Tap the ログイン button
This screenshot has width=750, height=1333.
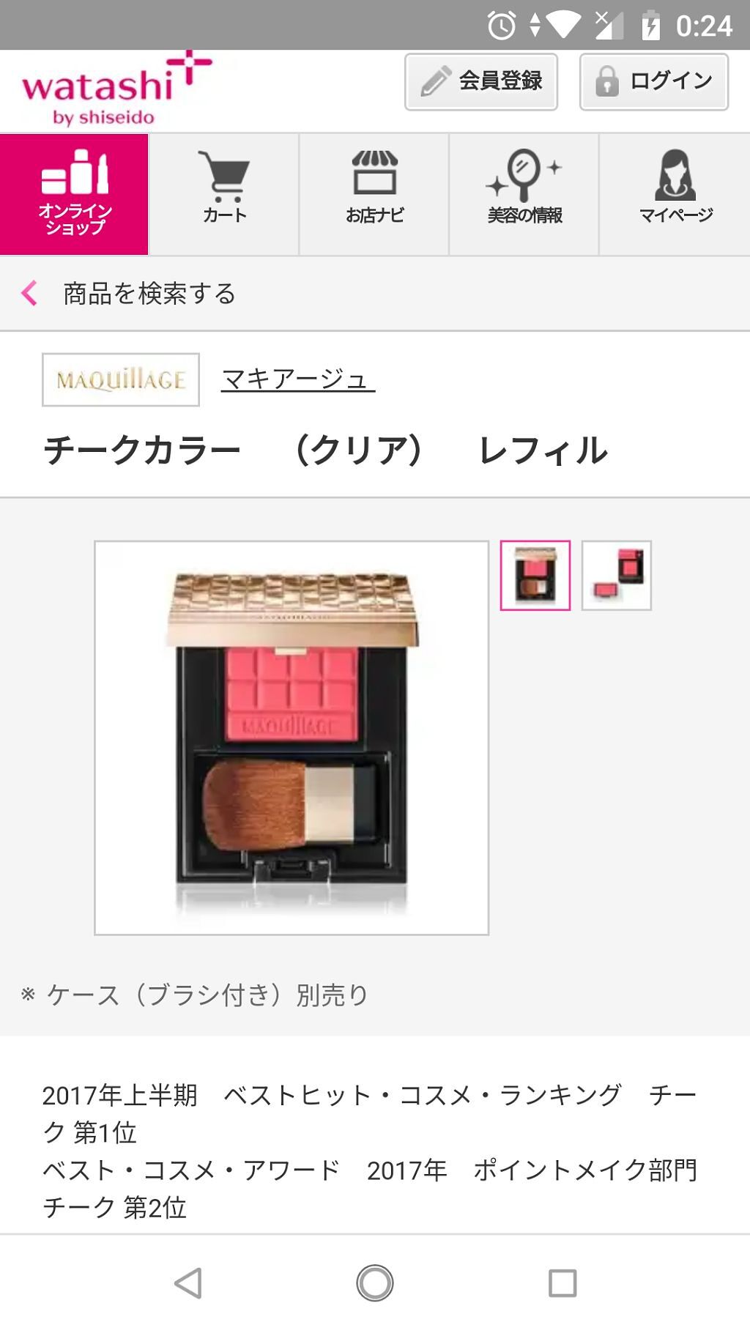pyautogui.click(x=654, y=82)
